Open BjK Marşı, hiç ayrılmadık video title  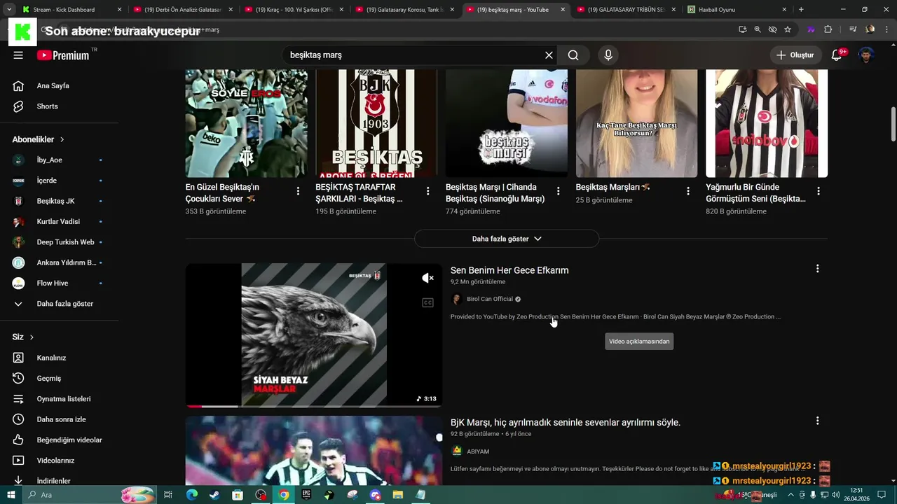(566, 422)
